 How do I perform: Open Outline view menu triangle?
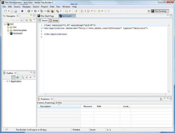[x=34, y=77]
